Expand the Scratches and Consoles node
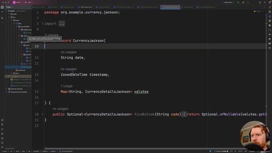The image size is (272, 153). tap(6, 92)
